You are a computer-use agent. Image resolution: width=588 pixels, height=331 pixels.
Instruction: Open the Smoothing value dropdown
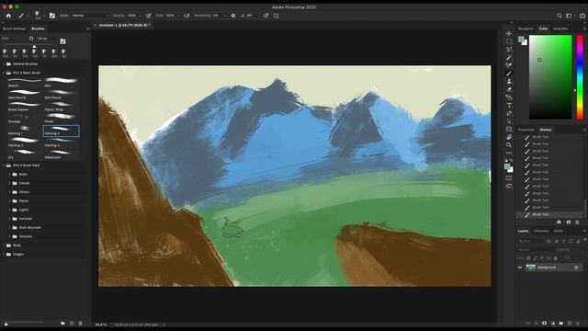click(224, 16)
